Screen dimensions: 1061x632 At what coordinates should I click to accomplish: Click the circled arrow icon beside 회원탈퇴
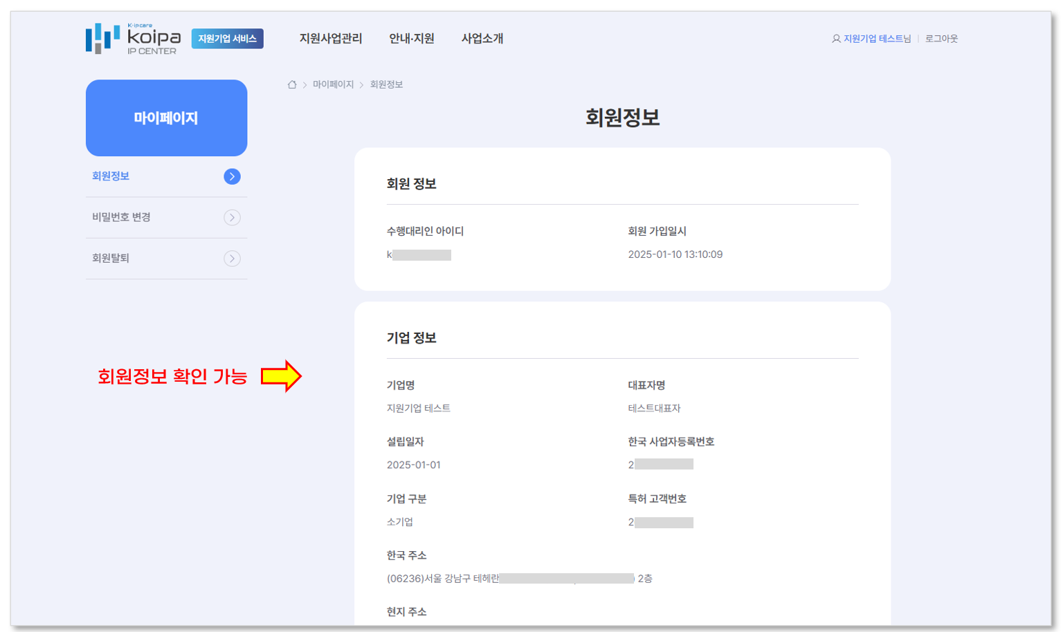pos(232,259)
